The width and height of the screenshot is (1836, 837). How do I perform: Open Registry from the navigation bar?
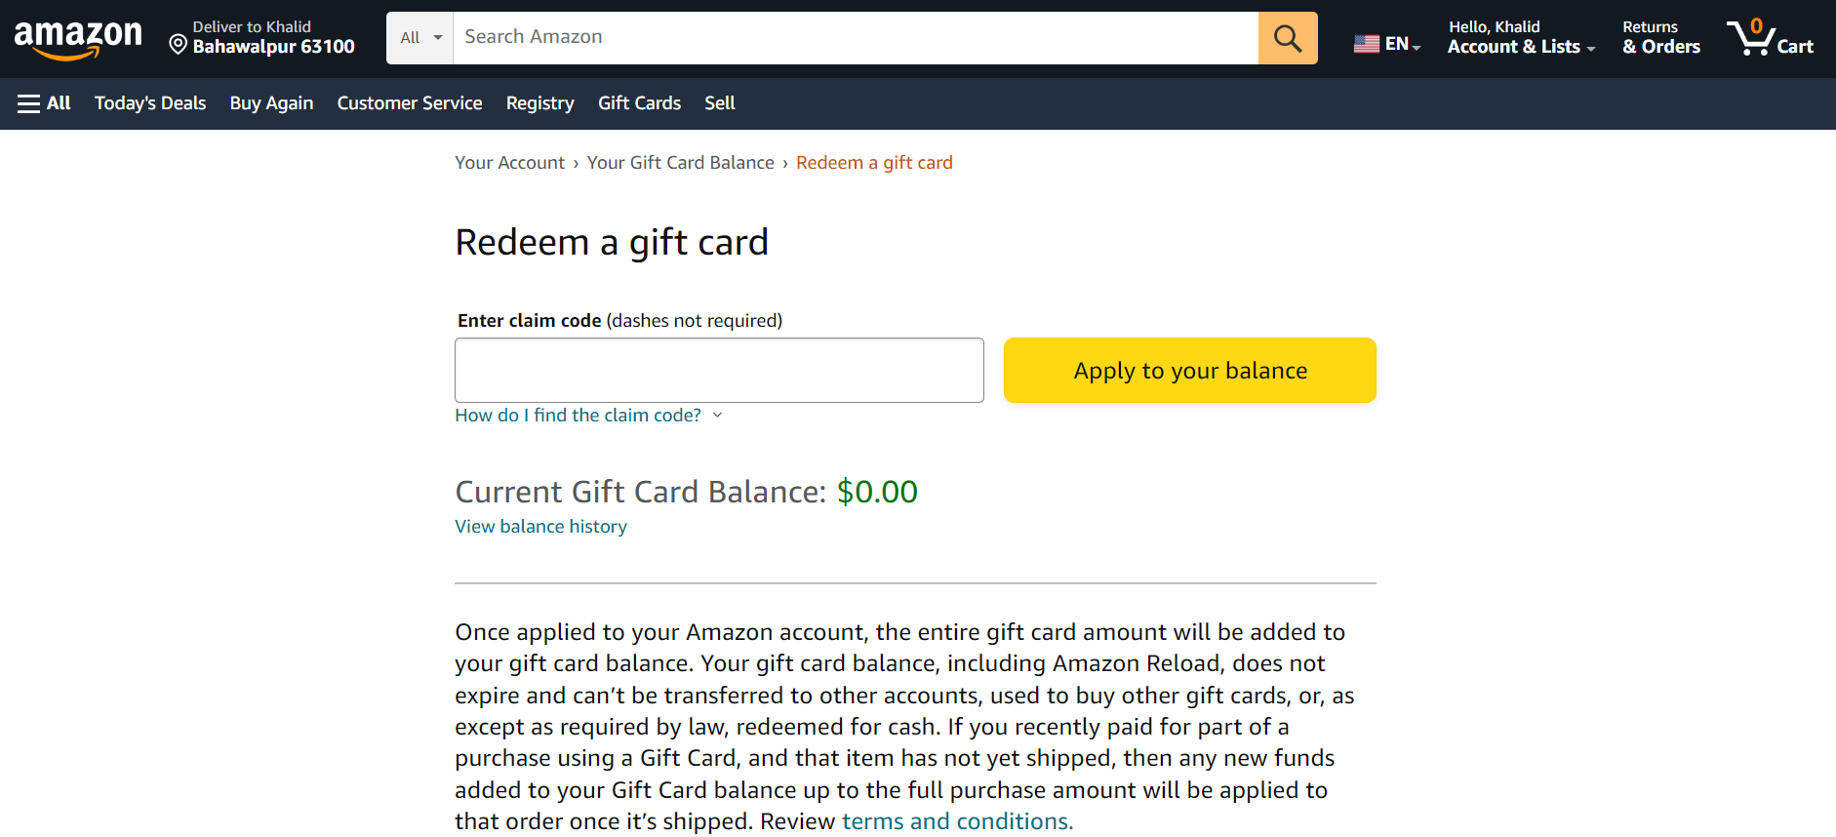coord(539,103)
